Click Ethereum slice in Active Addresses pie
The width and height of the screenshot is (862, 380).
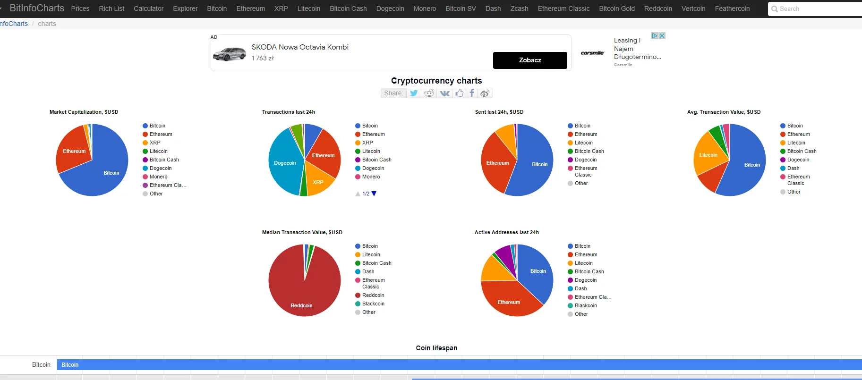coord(509,300)
